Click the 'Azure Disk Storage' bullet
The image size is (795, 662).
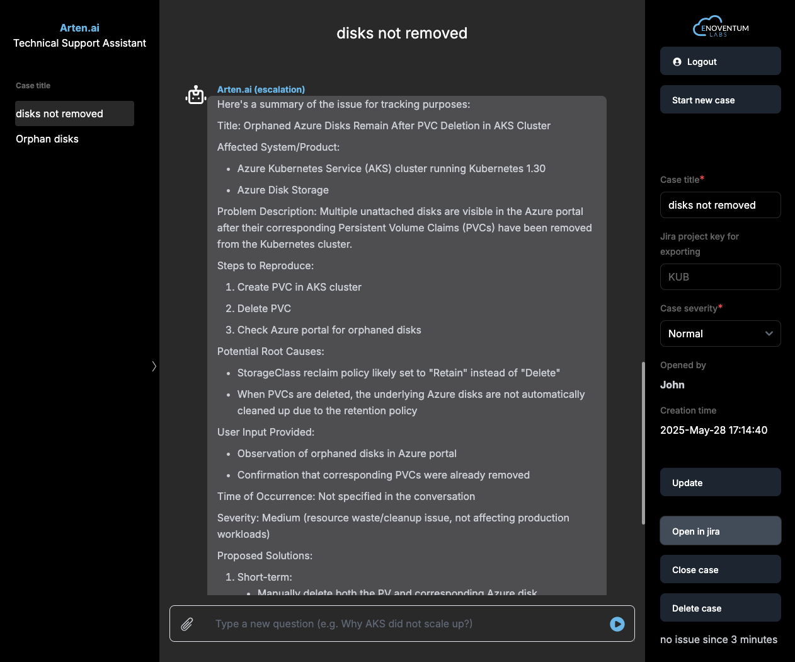(283, 190)
